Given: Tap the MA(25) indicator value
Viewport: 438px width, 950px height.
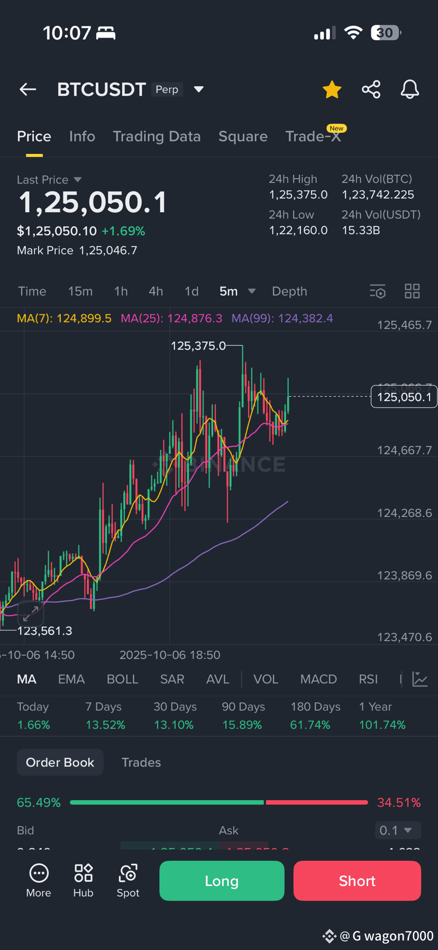Looking at the screenshot, I should pyautogui.click(x=171, y=318).
